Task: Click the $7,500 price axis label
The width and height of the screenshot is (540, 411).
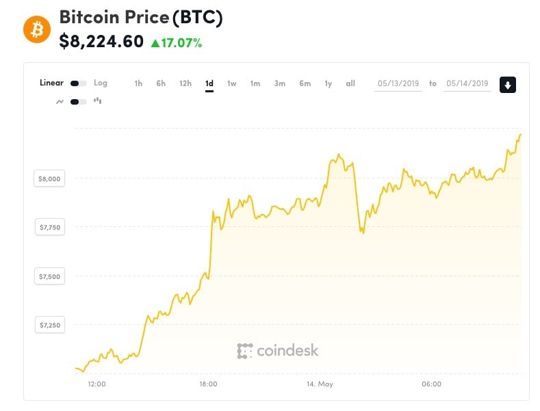Action: pos(49,276)
